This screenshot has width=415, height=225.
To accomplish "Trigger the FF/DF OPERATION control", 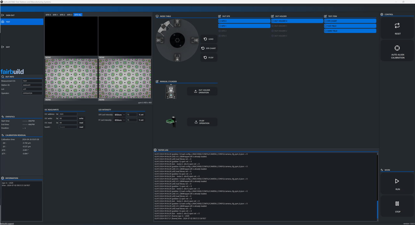I will point(202,122).
